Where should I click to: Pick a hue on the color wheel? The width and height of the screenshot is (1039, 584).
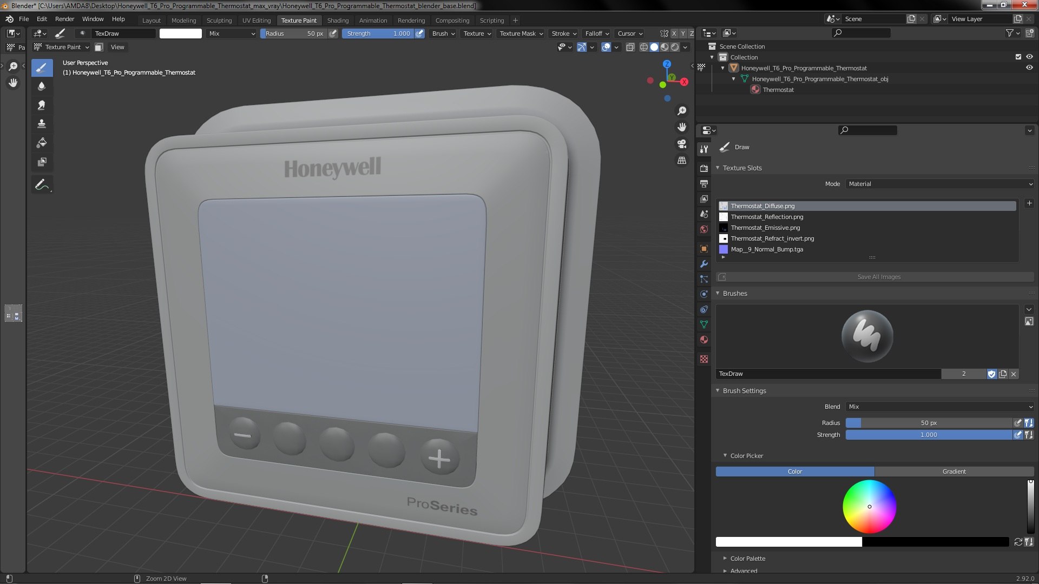click(869, 507)
